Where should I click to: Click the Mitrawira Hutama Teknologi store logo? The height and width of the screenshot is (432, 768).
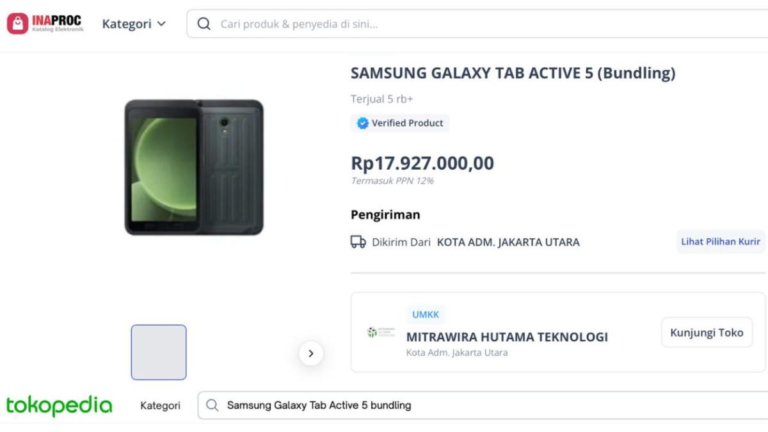(x=381, y=332)
